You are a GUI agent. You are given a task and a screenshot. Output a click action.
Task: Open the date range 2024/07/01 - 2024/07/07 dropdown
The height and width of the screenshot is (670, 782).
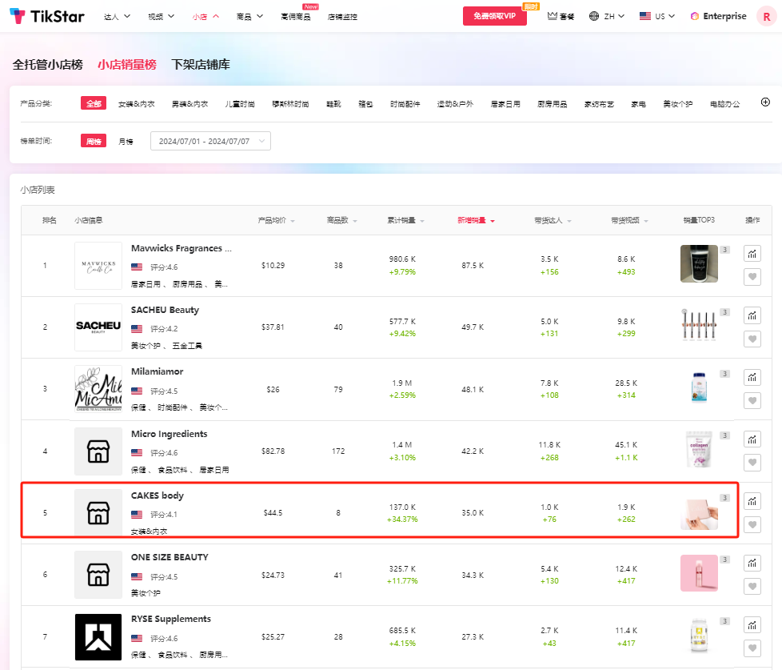pos(210,142)
